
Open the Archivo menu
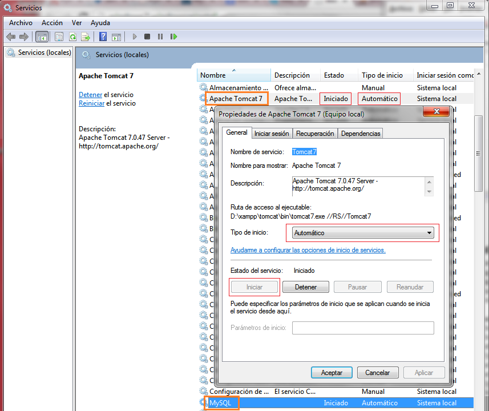[21, 23]
